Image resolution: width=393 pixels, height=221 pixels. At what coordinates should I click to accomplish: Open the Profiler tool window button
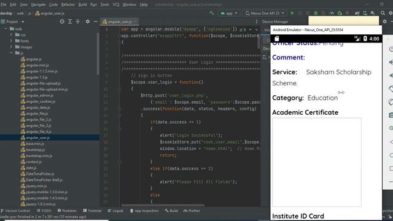192,211
